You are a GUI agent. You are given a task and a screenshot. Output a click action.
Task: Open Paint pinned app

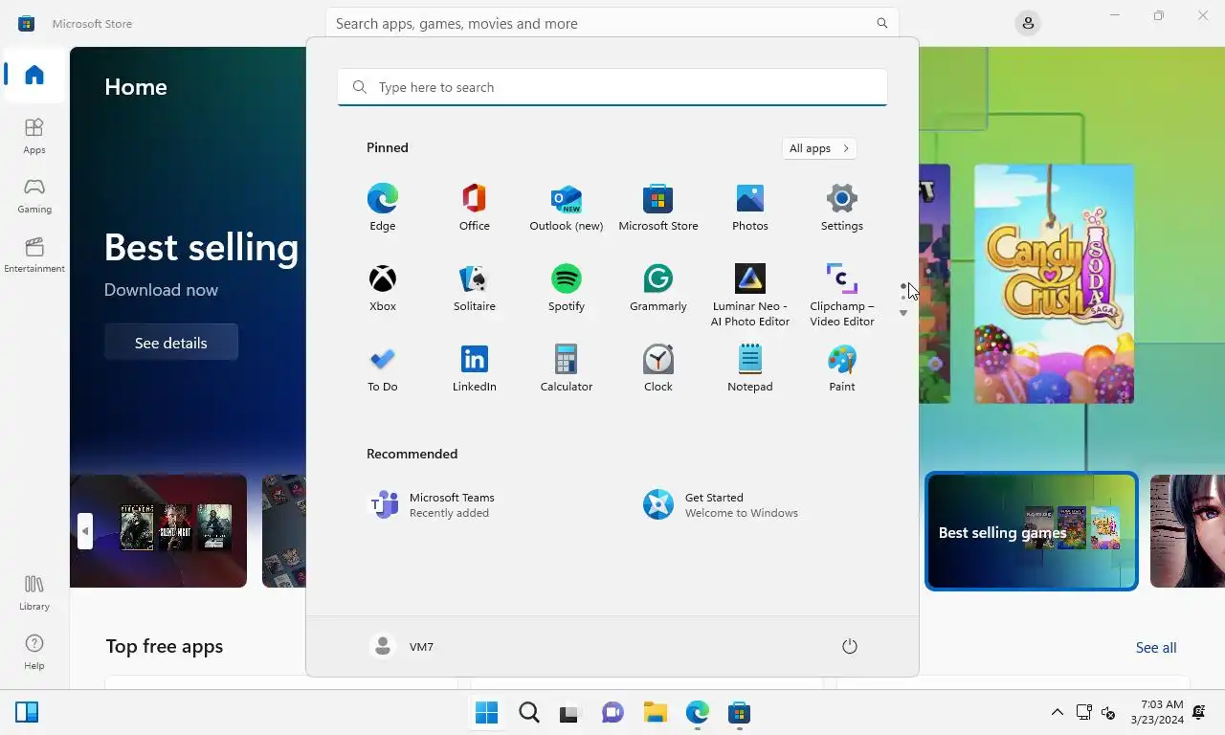click(842, 367)
